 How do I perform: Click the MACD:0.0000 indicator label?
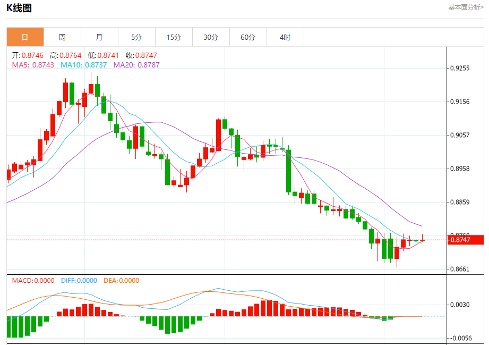coord(33,280)
